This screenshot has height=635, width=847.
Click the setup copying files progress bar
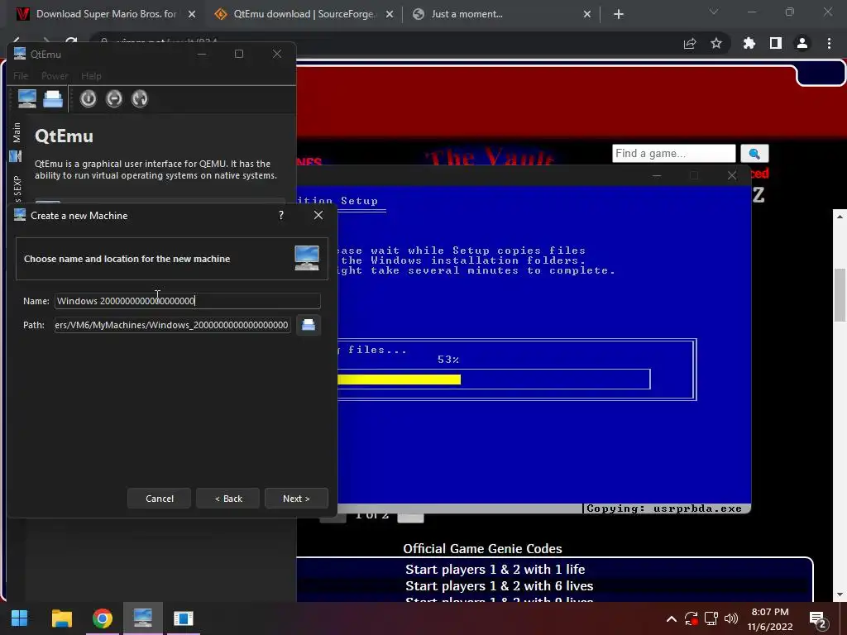(494, 379)
